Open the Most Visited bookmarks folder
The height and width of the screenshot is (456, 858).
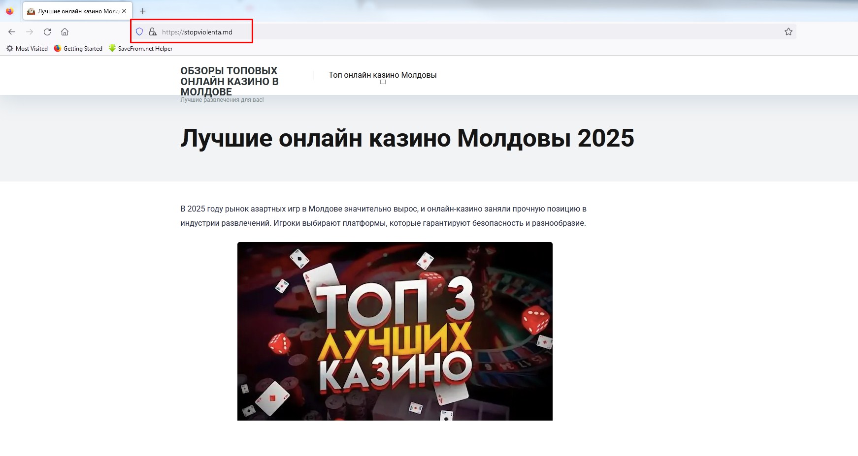pos(27,49)
